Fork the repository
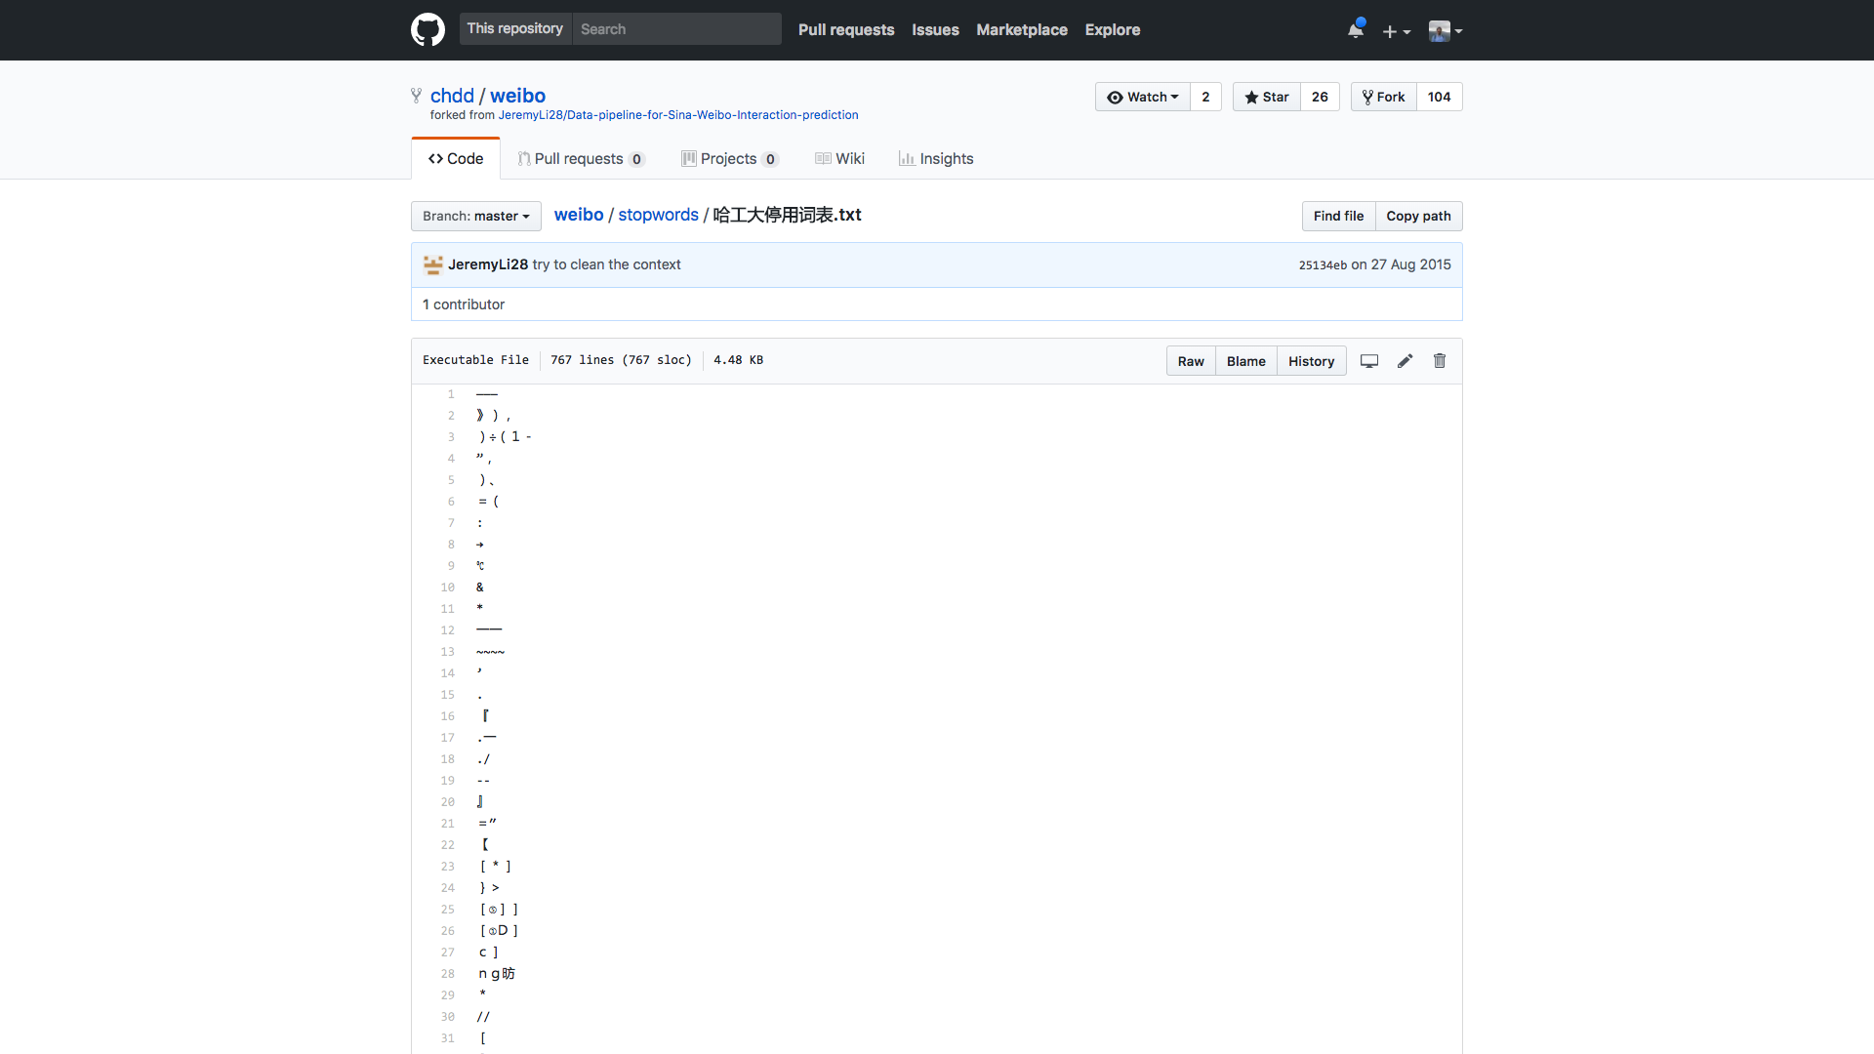Screen dimensions: 1874x1054 point(1384,97)
